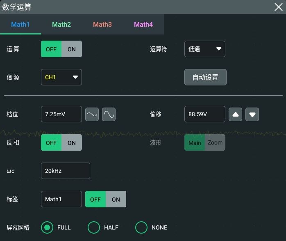The width and height of the screenshot is (286, 241).
Task: Set 标签 label display to OFF
Action: point(95,199)
